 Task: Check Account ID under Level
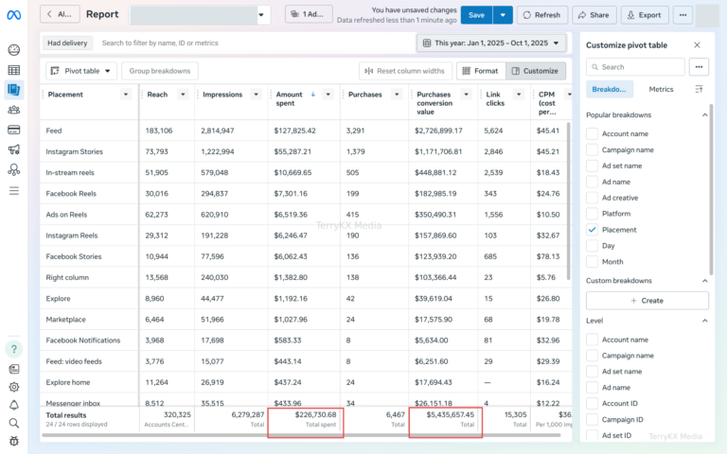tap(592, 404)
